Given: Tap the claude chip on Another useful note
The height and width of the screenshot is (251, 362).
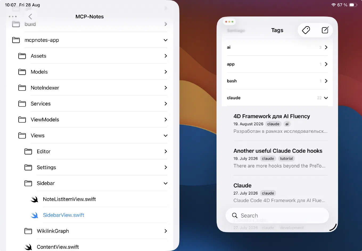Looking at the screenshot, I should point(268,159).
